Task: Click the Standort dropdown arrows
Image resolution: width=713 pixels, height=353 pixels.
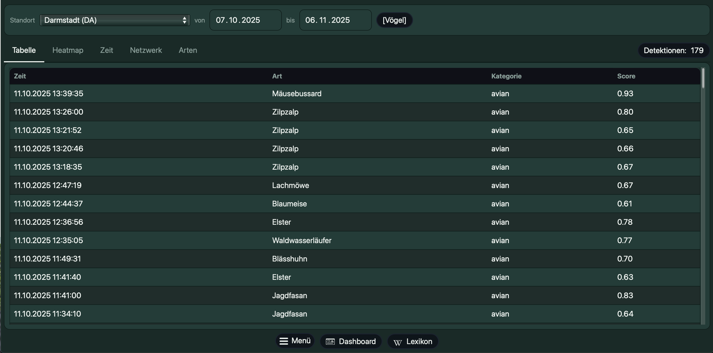Action: (x=184, y=20)
